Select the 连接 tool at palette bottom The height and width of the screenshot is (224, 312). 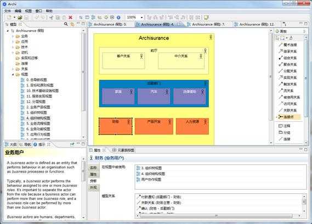(285, 139)
